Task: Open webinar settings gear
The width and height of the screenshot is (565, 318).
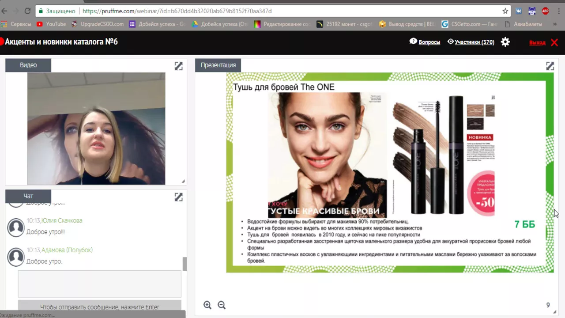Action: [x=505, y=42]
